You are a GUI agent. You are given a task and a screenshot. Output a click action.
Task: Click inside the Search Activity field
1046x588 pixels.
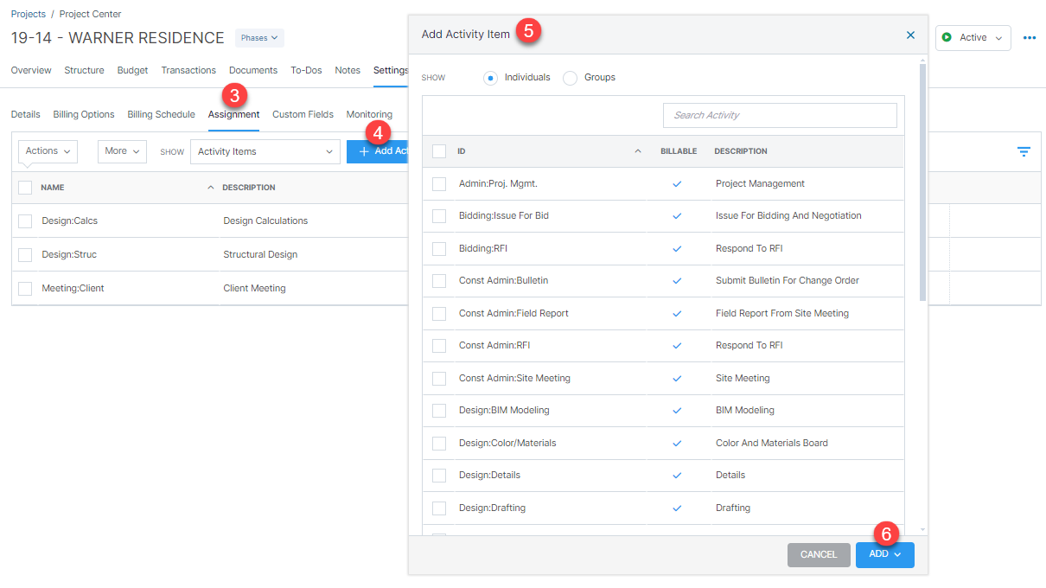coord(779,115)
